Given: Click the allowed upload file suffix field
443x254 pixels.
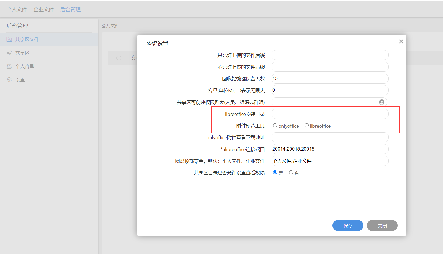Looking at the screenshot, I should point(329,55).
